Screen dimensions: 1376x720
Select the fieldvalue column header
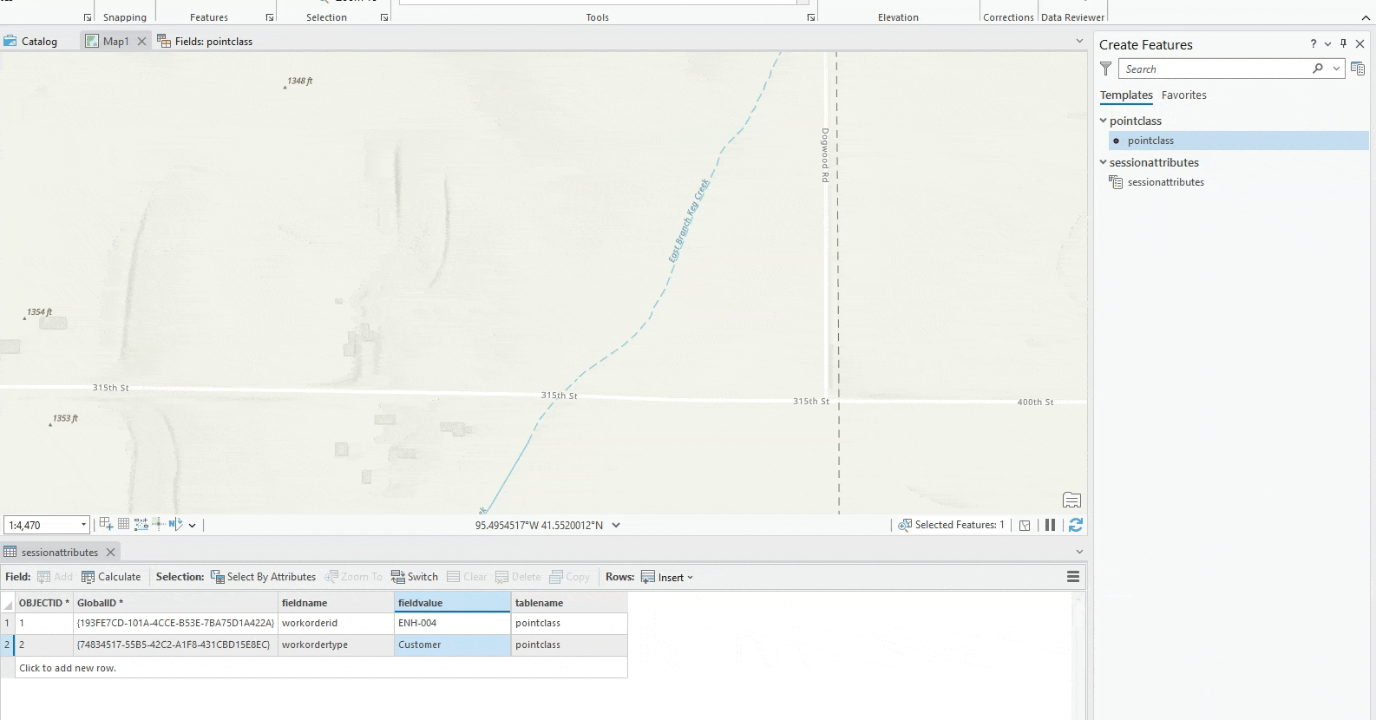coord(452,603)
